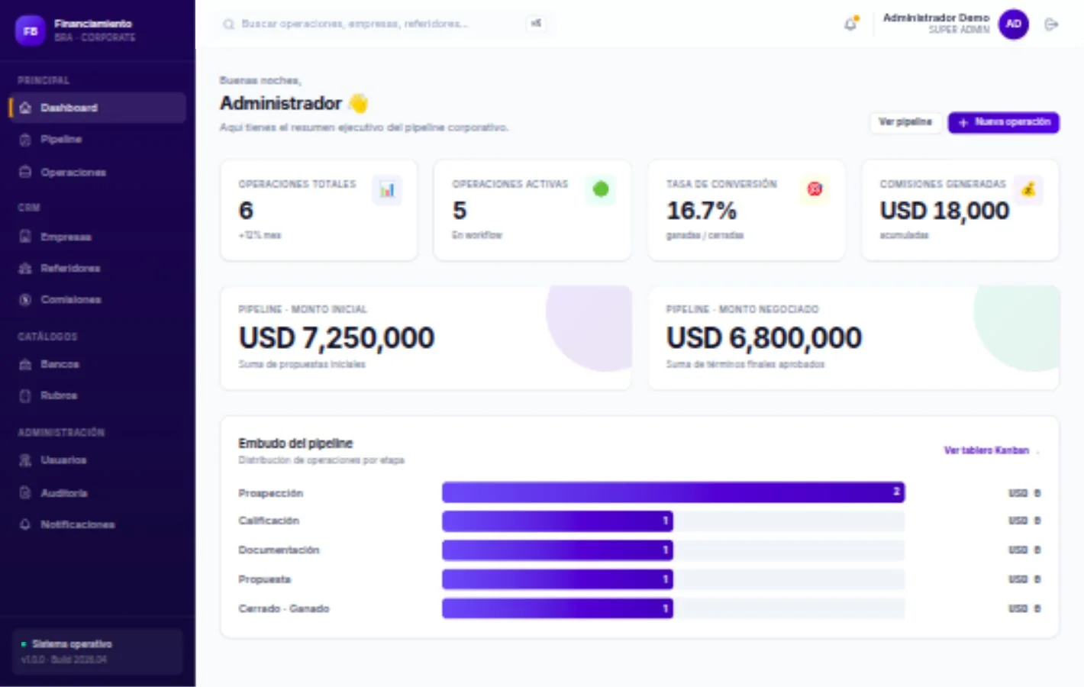Click the Auditoría document icon
The height and width of the screenshot is (687, 1084).
tap(25, 492)
